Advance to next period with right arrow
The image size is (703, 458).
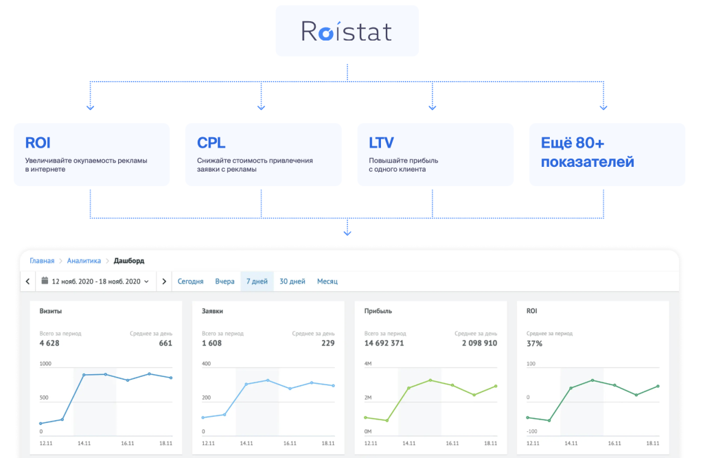coord(163,282)
